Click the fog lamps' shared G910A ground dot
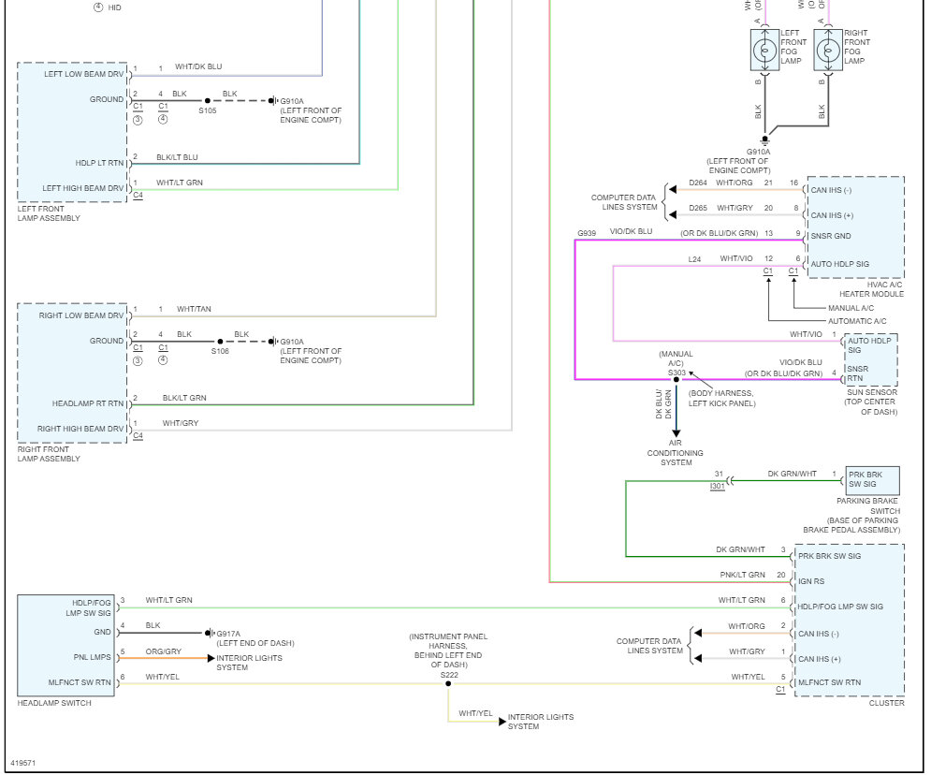 764,139
